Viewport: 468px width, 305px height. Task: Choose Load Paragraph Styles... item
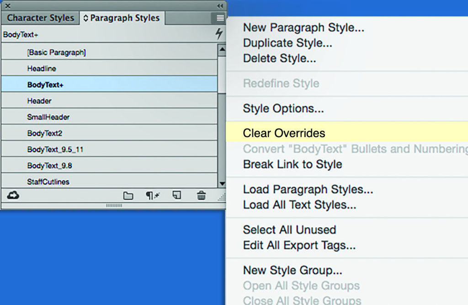coord(308,189)
